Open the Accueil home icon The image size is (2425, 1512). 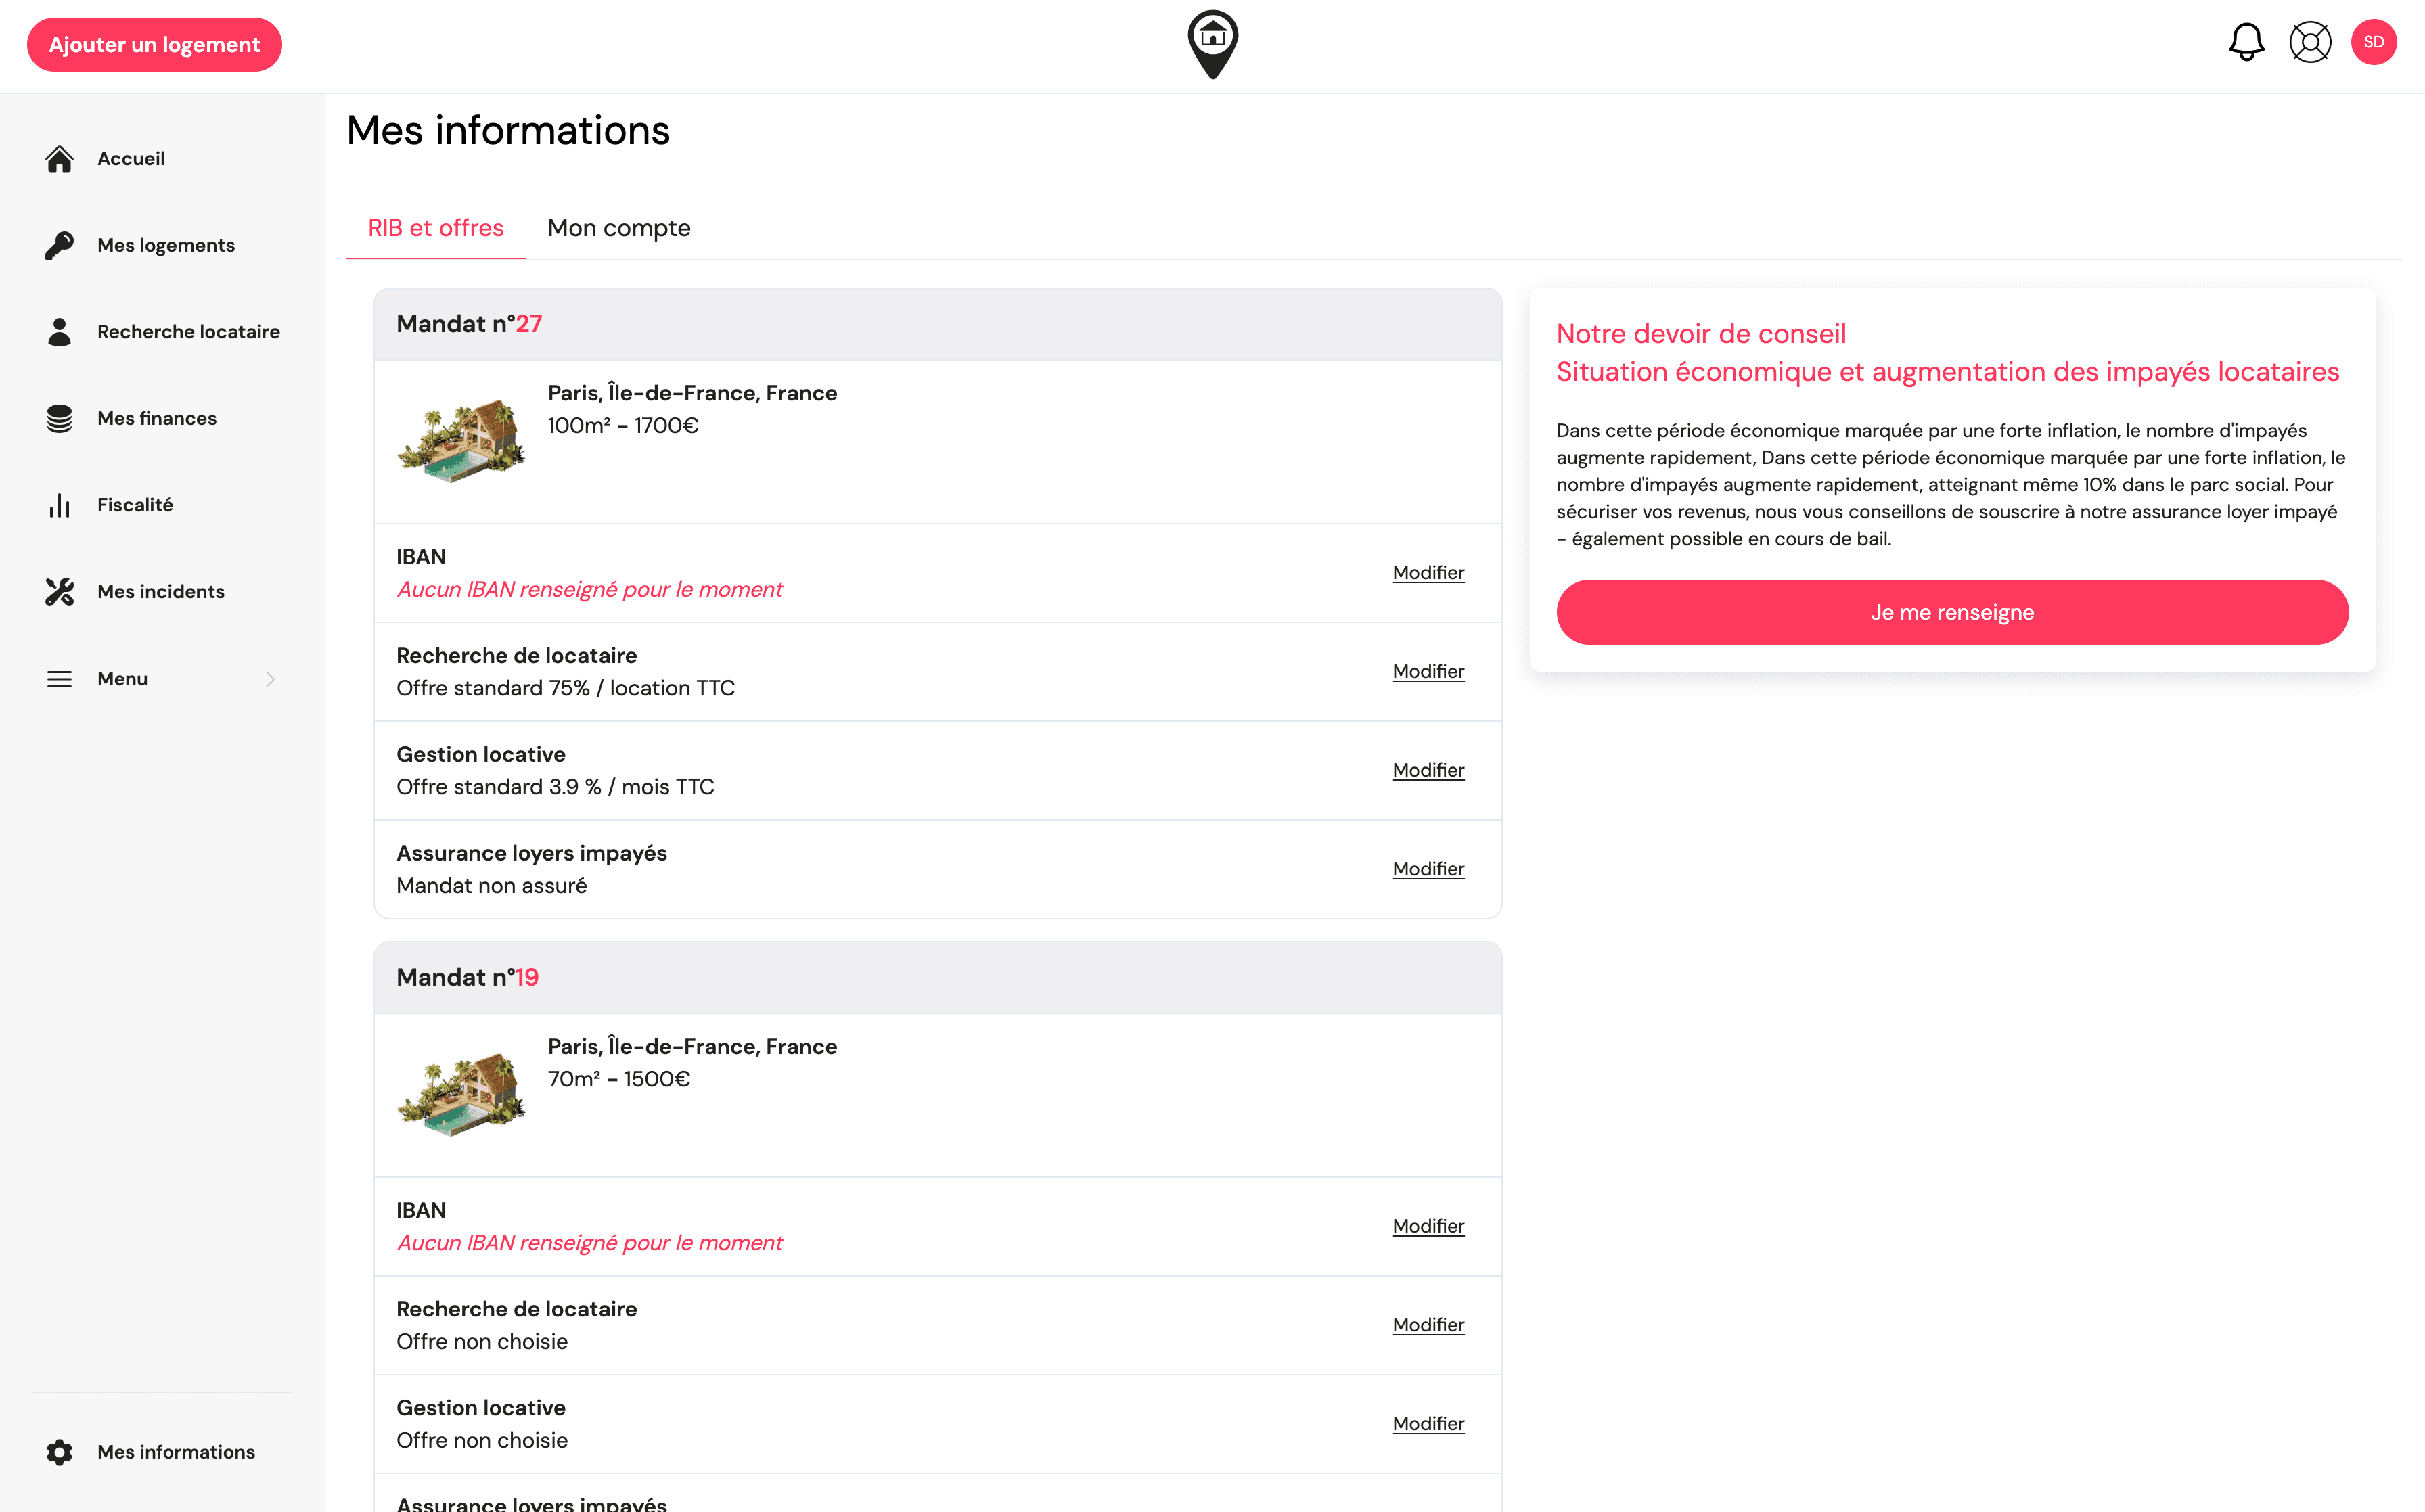[x=59, y=158]
